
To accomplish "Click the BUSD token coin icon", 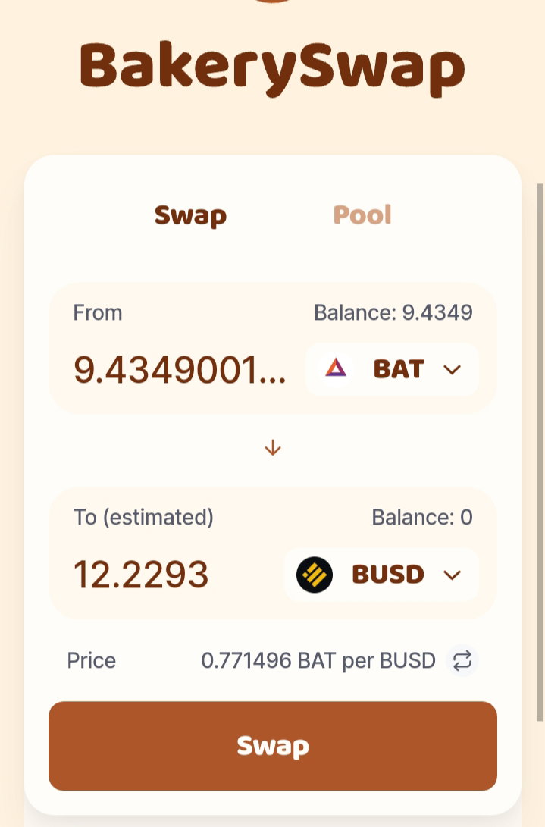I will pos(315,575).
